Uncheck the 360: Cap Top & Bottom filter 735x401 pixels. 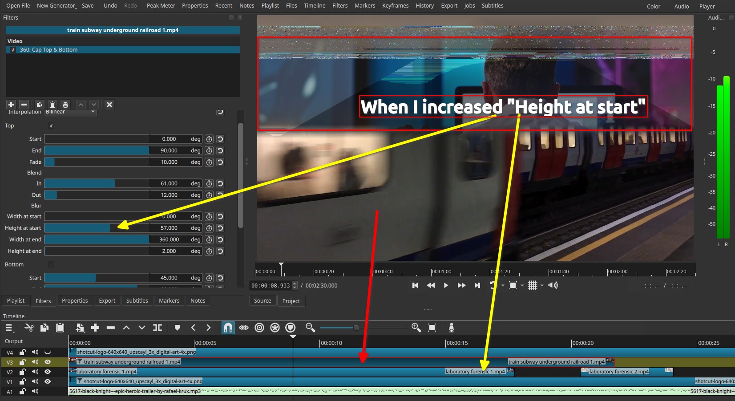(x=13, y=50)
